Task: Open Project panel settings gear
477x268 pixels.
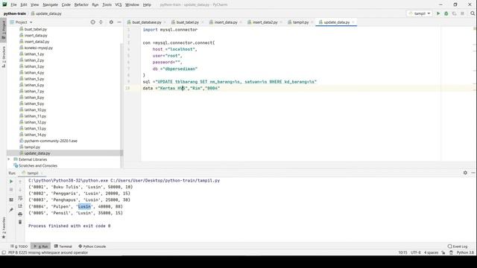Action: (x=111, y=22)
